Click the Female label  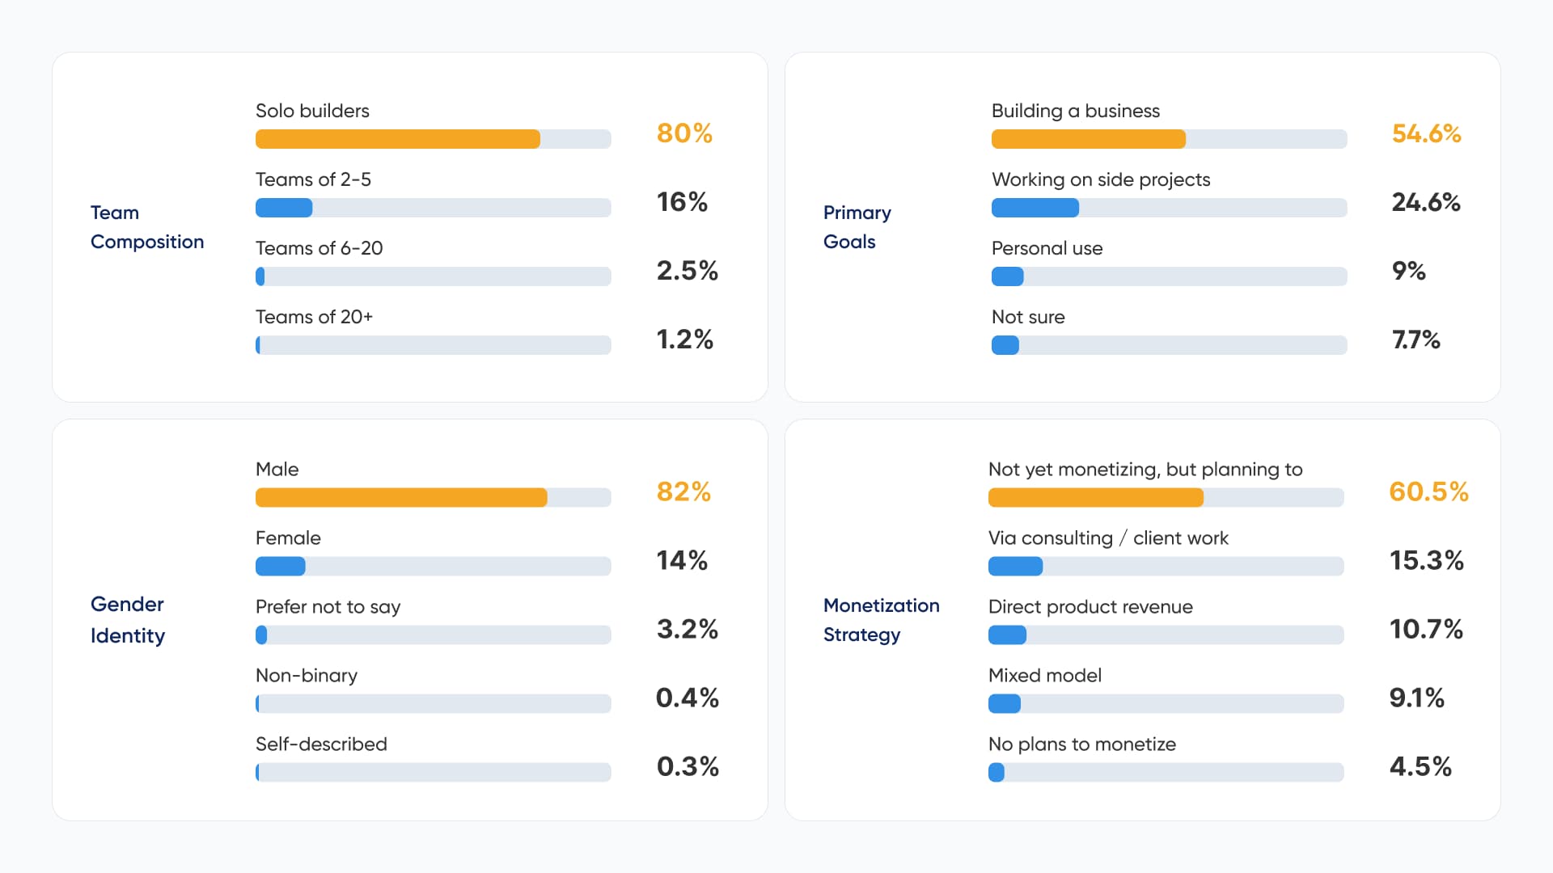[x=288, y=538]
